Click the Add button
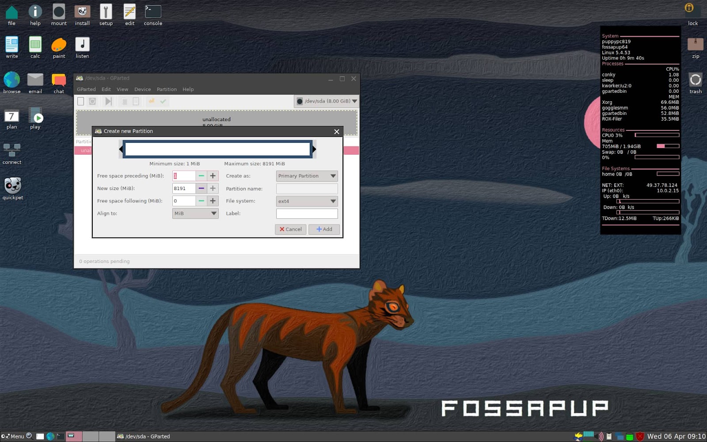The height and width of the screenshot is (442, 707). pyautogui.click(x=324, y=229)
